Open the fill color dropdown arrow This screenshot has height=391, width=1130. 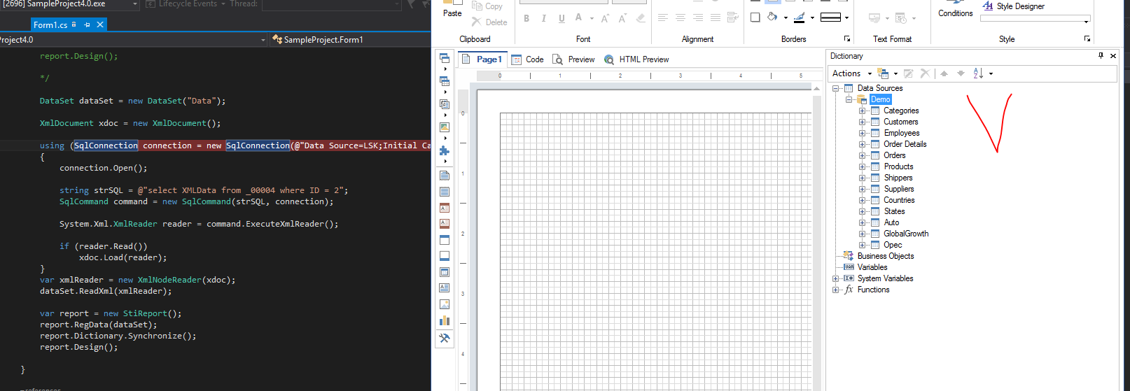(x=786, y=18)
